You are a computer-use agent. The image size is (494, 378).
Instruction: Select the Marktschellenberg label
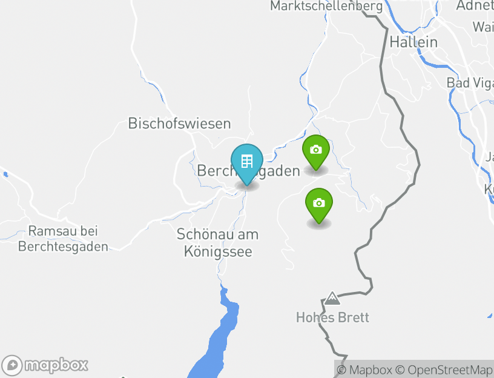tap(326, 6)
